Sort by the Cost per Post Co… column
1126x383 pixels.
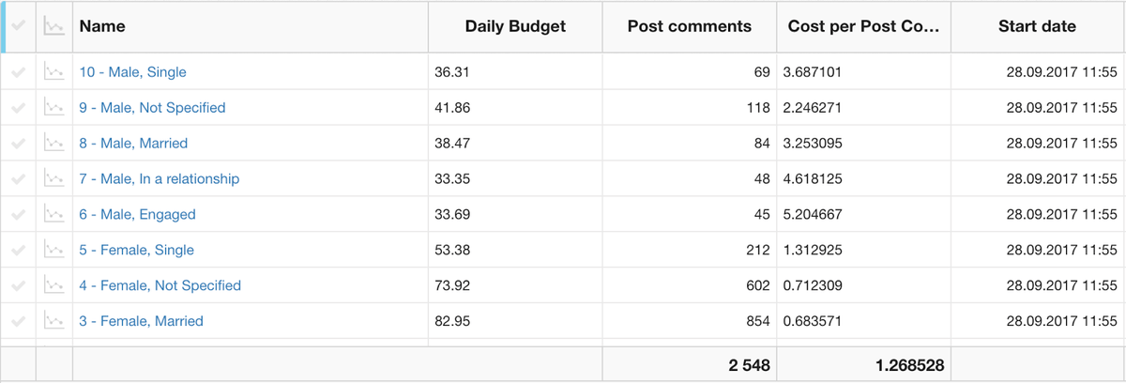coord(863,26)
